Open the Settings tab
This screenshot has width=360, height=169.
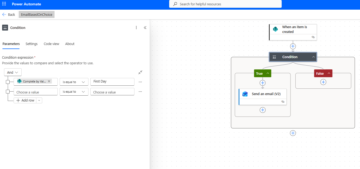pyautogui.click(x=32, y=44)
